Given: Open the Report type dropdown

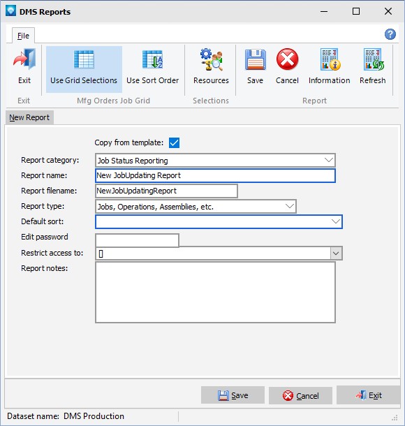Looking at the screenshot, I should tap(290, 207).
